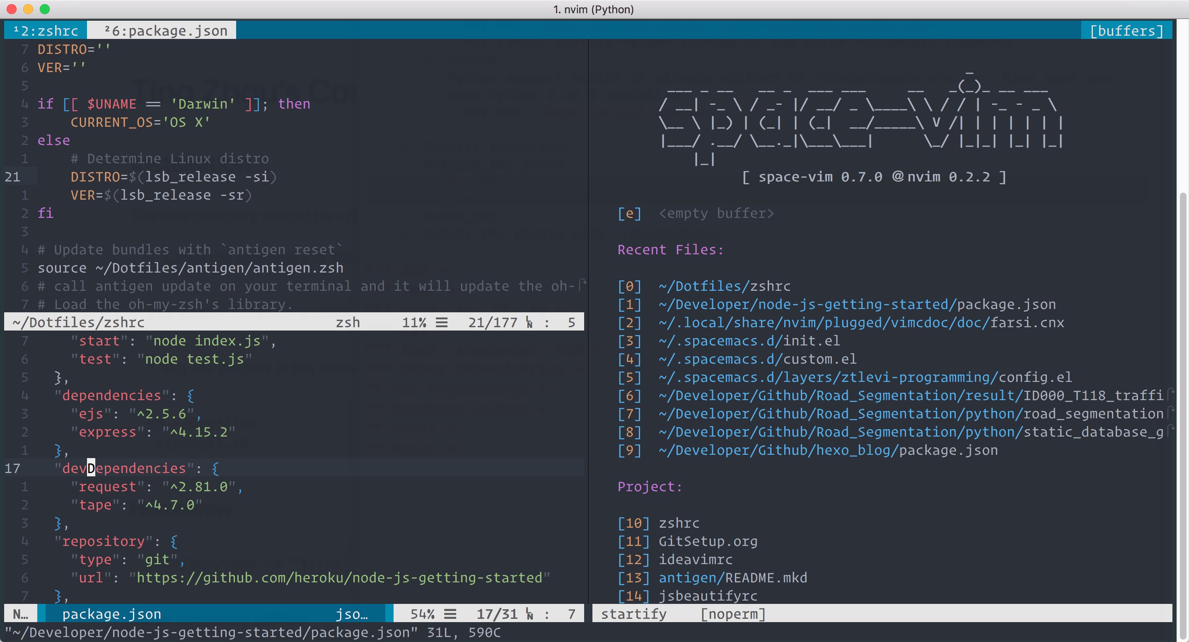This screenshot has width=1189, height=642.
Task: Place cursor on devDependencies line 17
Action: pos(124,468)
